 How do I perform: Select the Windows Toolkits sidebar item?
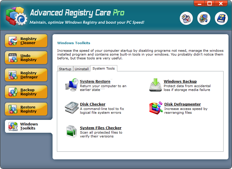coord(28,126)
